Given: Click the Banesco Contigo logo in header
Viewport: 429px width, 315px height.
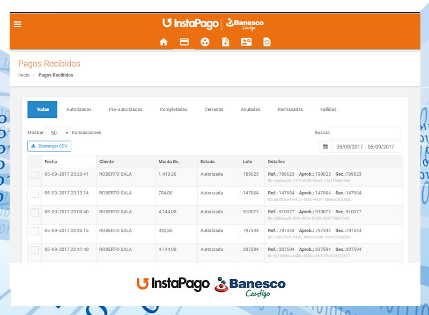Looking at the screenshot, I should [x=245, y=24].
